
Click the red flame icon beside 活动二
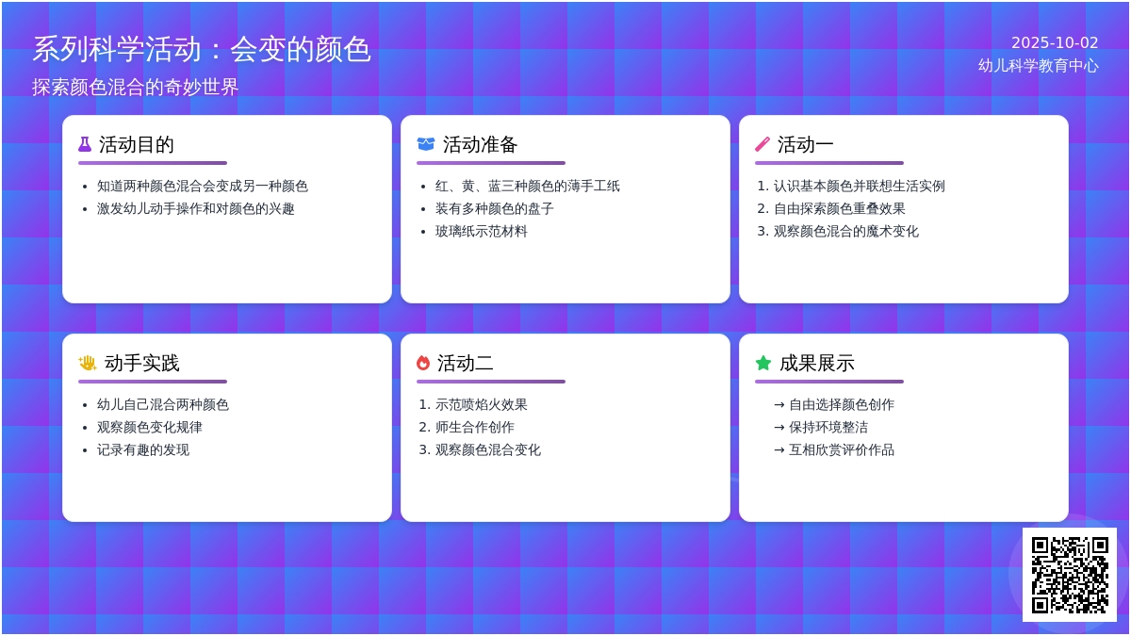tap(423, 363)
